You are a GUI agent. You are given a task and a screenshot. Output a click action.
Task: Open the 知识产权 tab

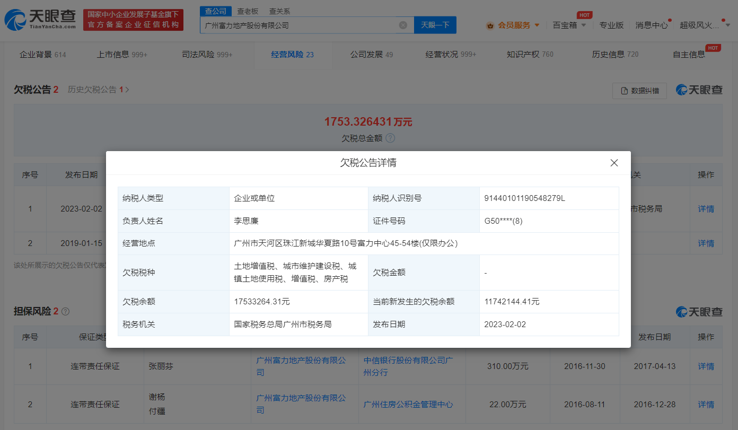pyautogui.click(x=530, y=54)
